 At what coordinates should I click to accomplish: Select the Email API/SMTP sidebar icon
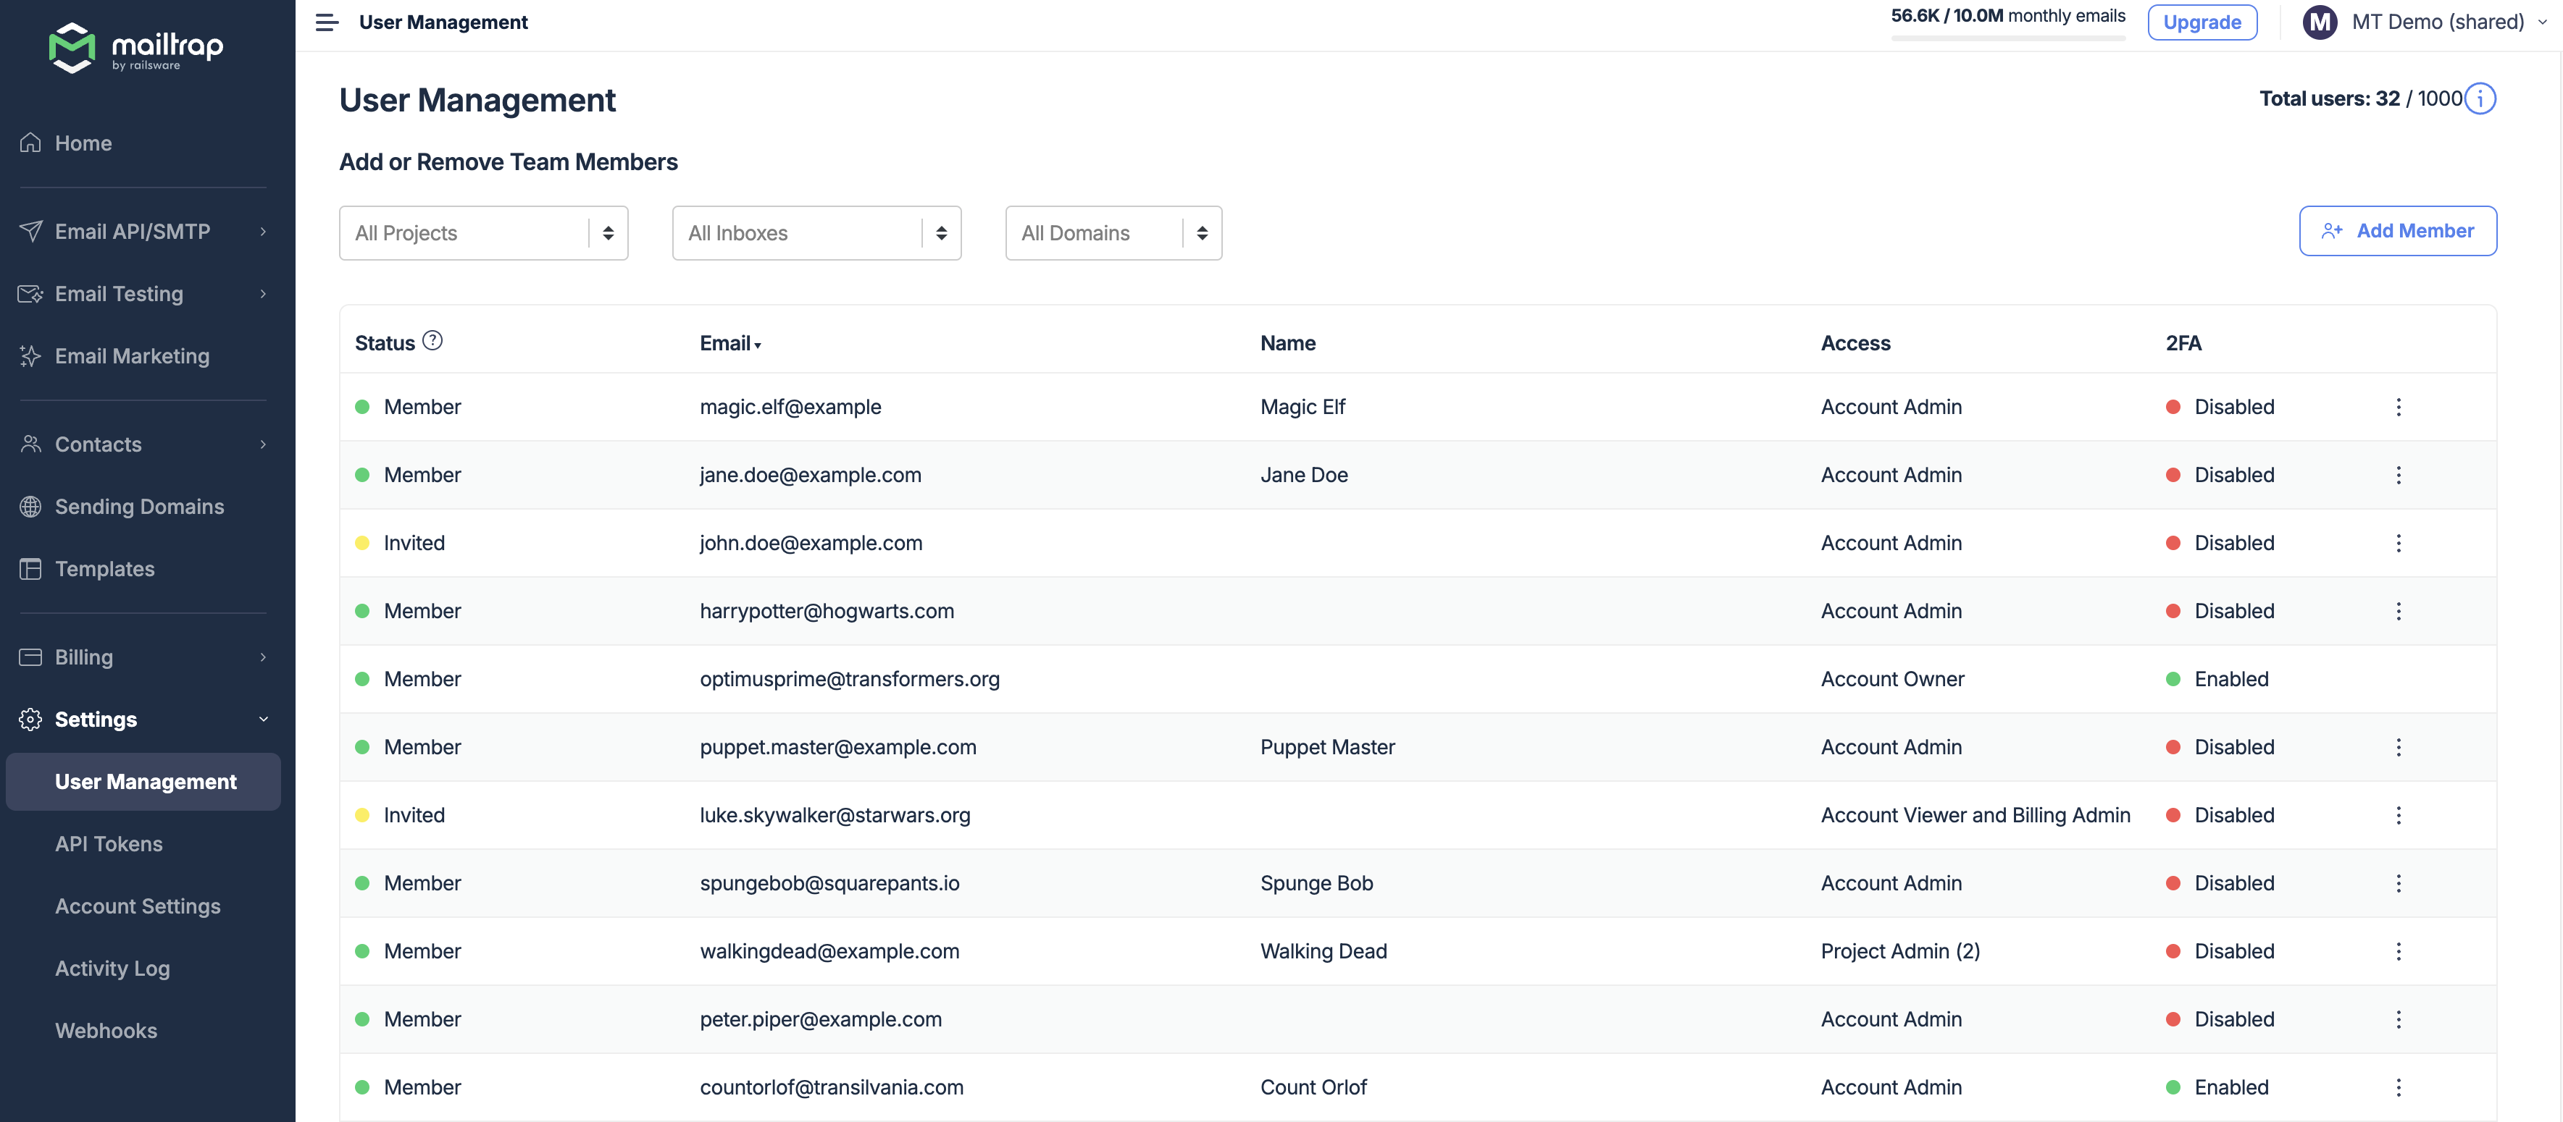point(30,231)
